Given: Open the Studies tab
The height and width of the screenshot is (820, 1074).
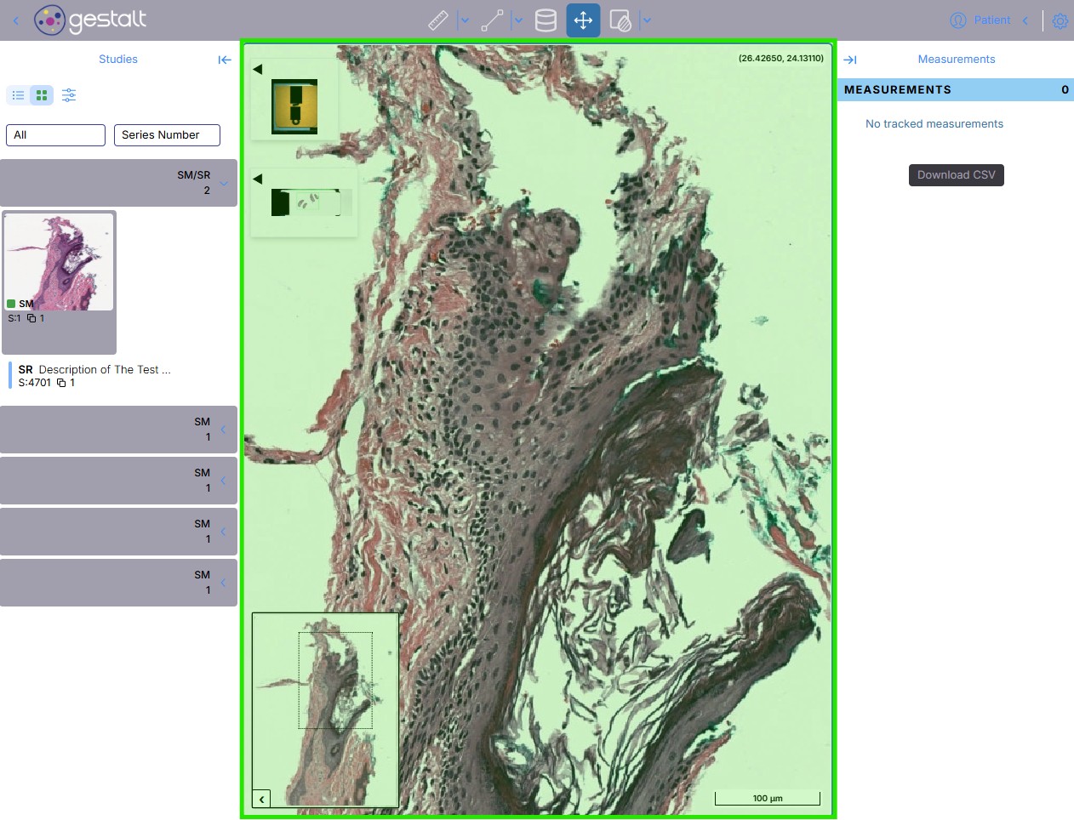Looking at the screenshot, I should (x=117, y=60).
